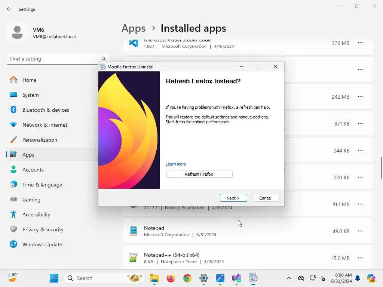Click the Windows Update sync icon
Screen dimensions: 383x287
coord(13,244)
